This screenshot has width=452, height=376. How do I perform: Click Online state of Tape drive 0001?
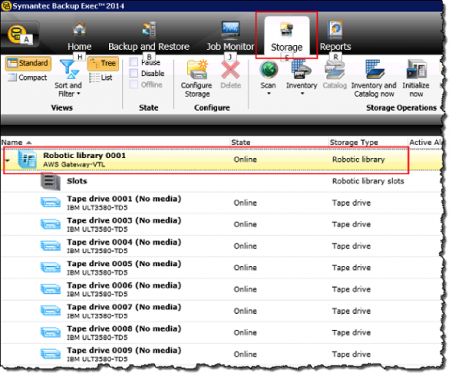245,203
